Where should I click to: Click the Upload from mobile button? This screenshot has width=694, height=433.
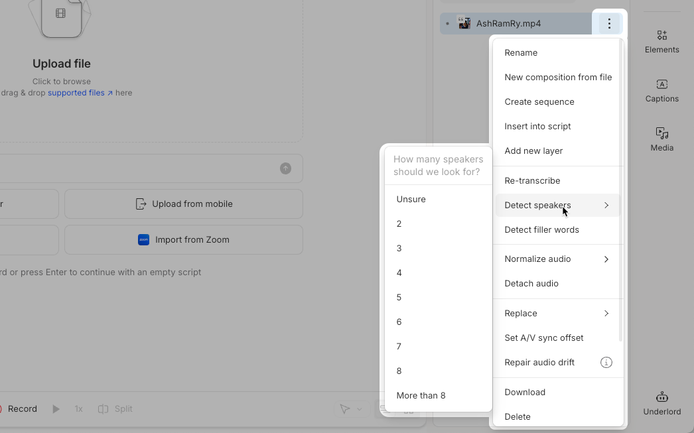point(183,204)
